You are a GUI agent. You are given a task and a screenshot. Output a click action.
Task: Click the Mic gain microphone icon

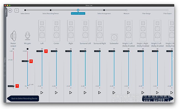pos(27,36)
